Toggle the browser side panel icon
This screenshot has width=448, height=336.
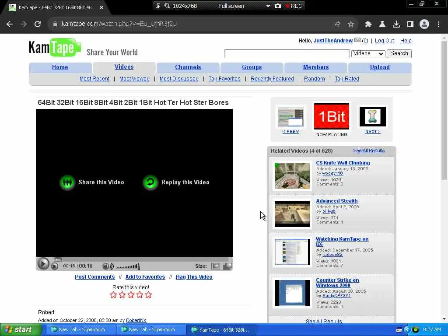point(410,24)
